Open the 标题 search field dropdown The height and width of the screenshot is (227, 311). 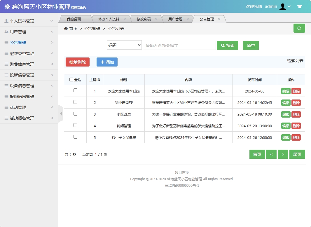(x=124, y=45)
